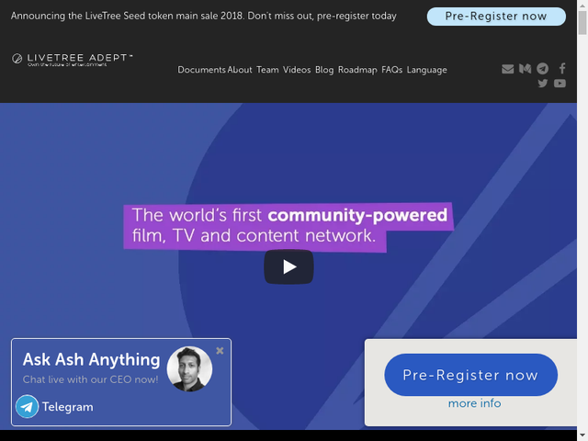588x441 pixels.
Task: Close the Ask Ash Anything popup
Action: coord(220,351)
